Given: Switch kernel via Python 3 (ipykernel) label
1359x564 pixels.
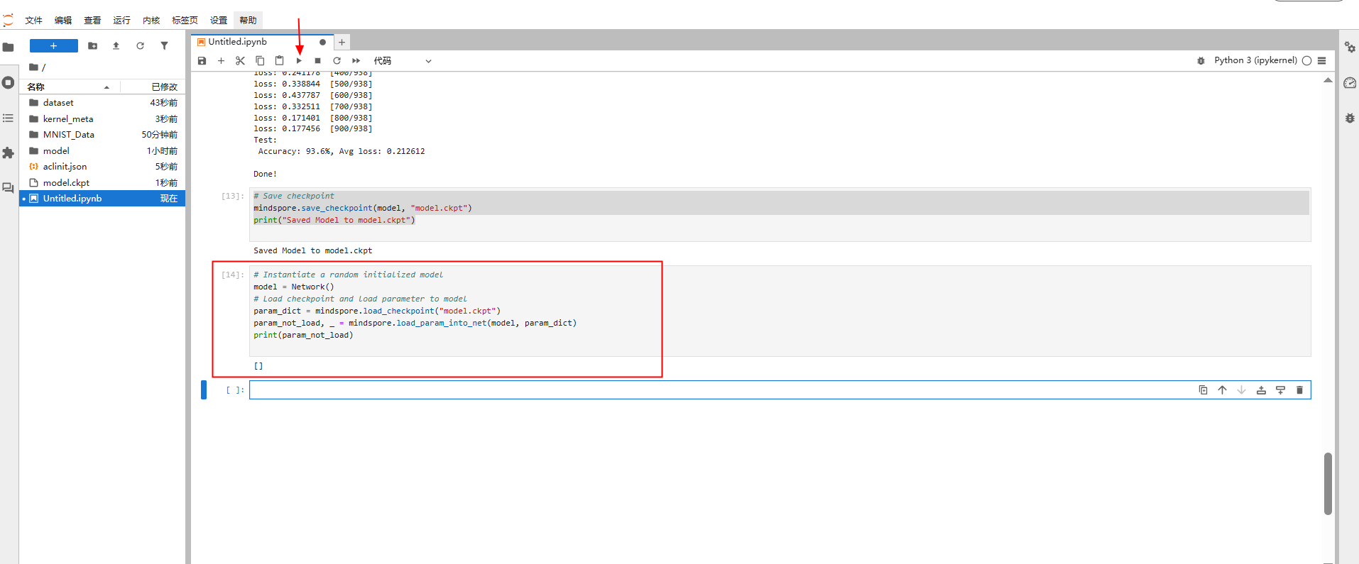Looking at the screenshot, I should click(x=1255, y=60).
